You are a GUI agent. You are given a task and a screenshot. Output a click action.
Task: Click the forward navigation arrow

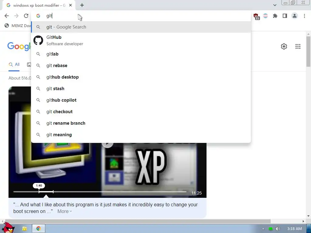pos(16,16)
